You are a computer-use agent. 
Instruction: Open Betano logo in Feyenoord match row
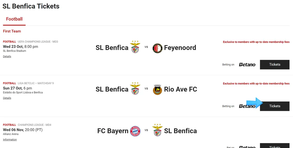click(247, 65)
